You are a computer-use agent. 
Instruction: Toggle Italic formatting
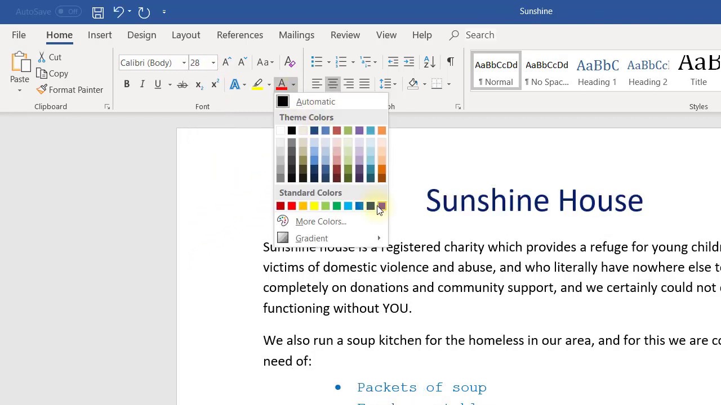click(143, 84)
